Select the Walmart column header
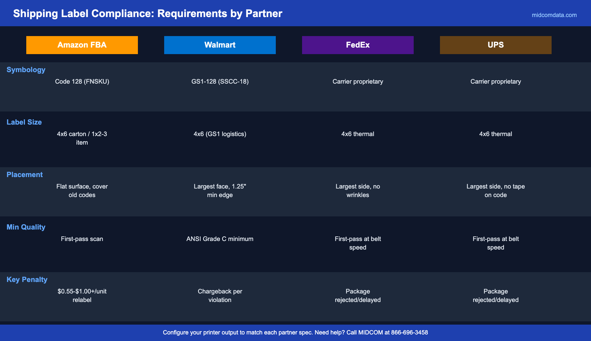The height and width of the screenshot is (341, 591). 220,45
